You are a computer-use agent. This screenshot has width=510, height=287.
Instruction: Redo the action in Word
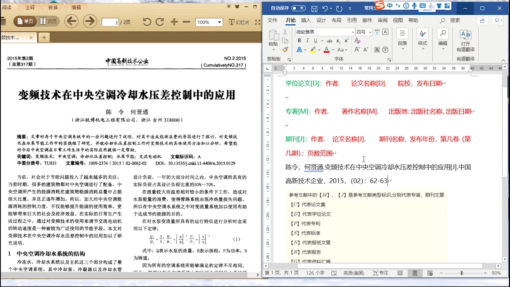[x=339, y=9]
